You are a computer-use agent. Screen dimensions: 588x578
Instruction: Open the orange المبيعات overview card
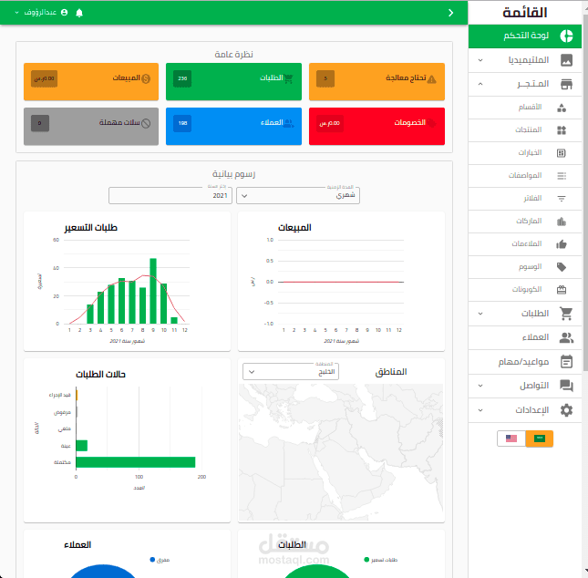[91, 81]
